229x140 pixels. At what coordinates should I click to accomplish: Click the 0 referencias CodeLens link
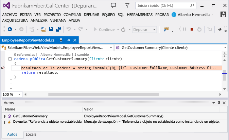coord(24,54)
